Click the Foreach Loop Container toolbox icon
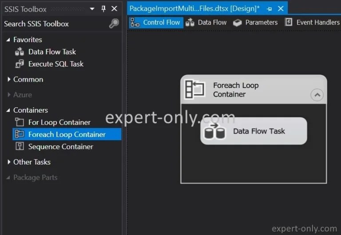 [20, 134]
